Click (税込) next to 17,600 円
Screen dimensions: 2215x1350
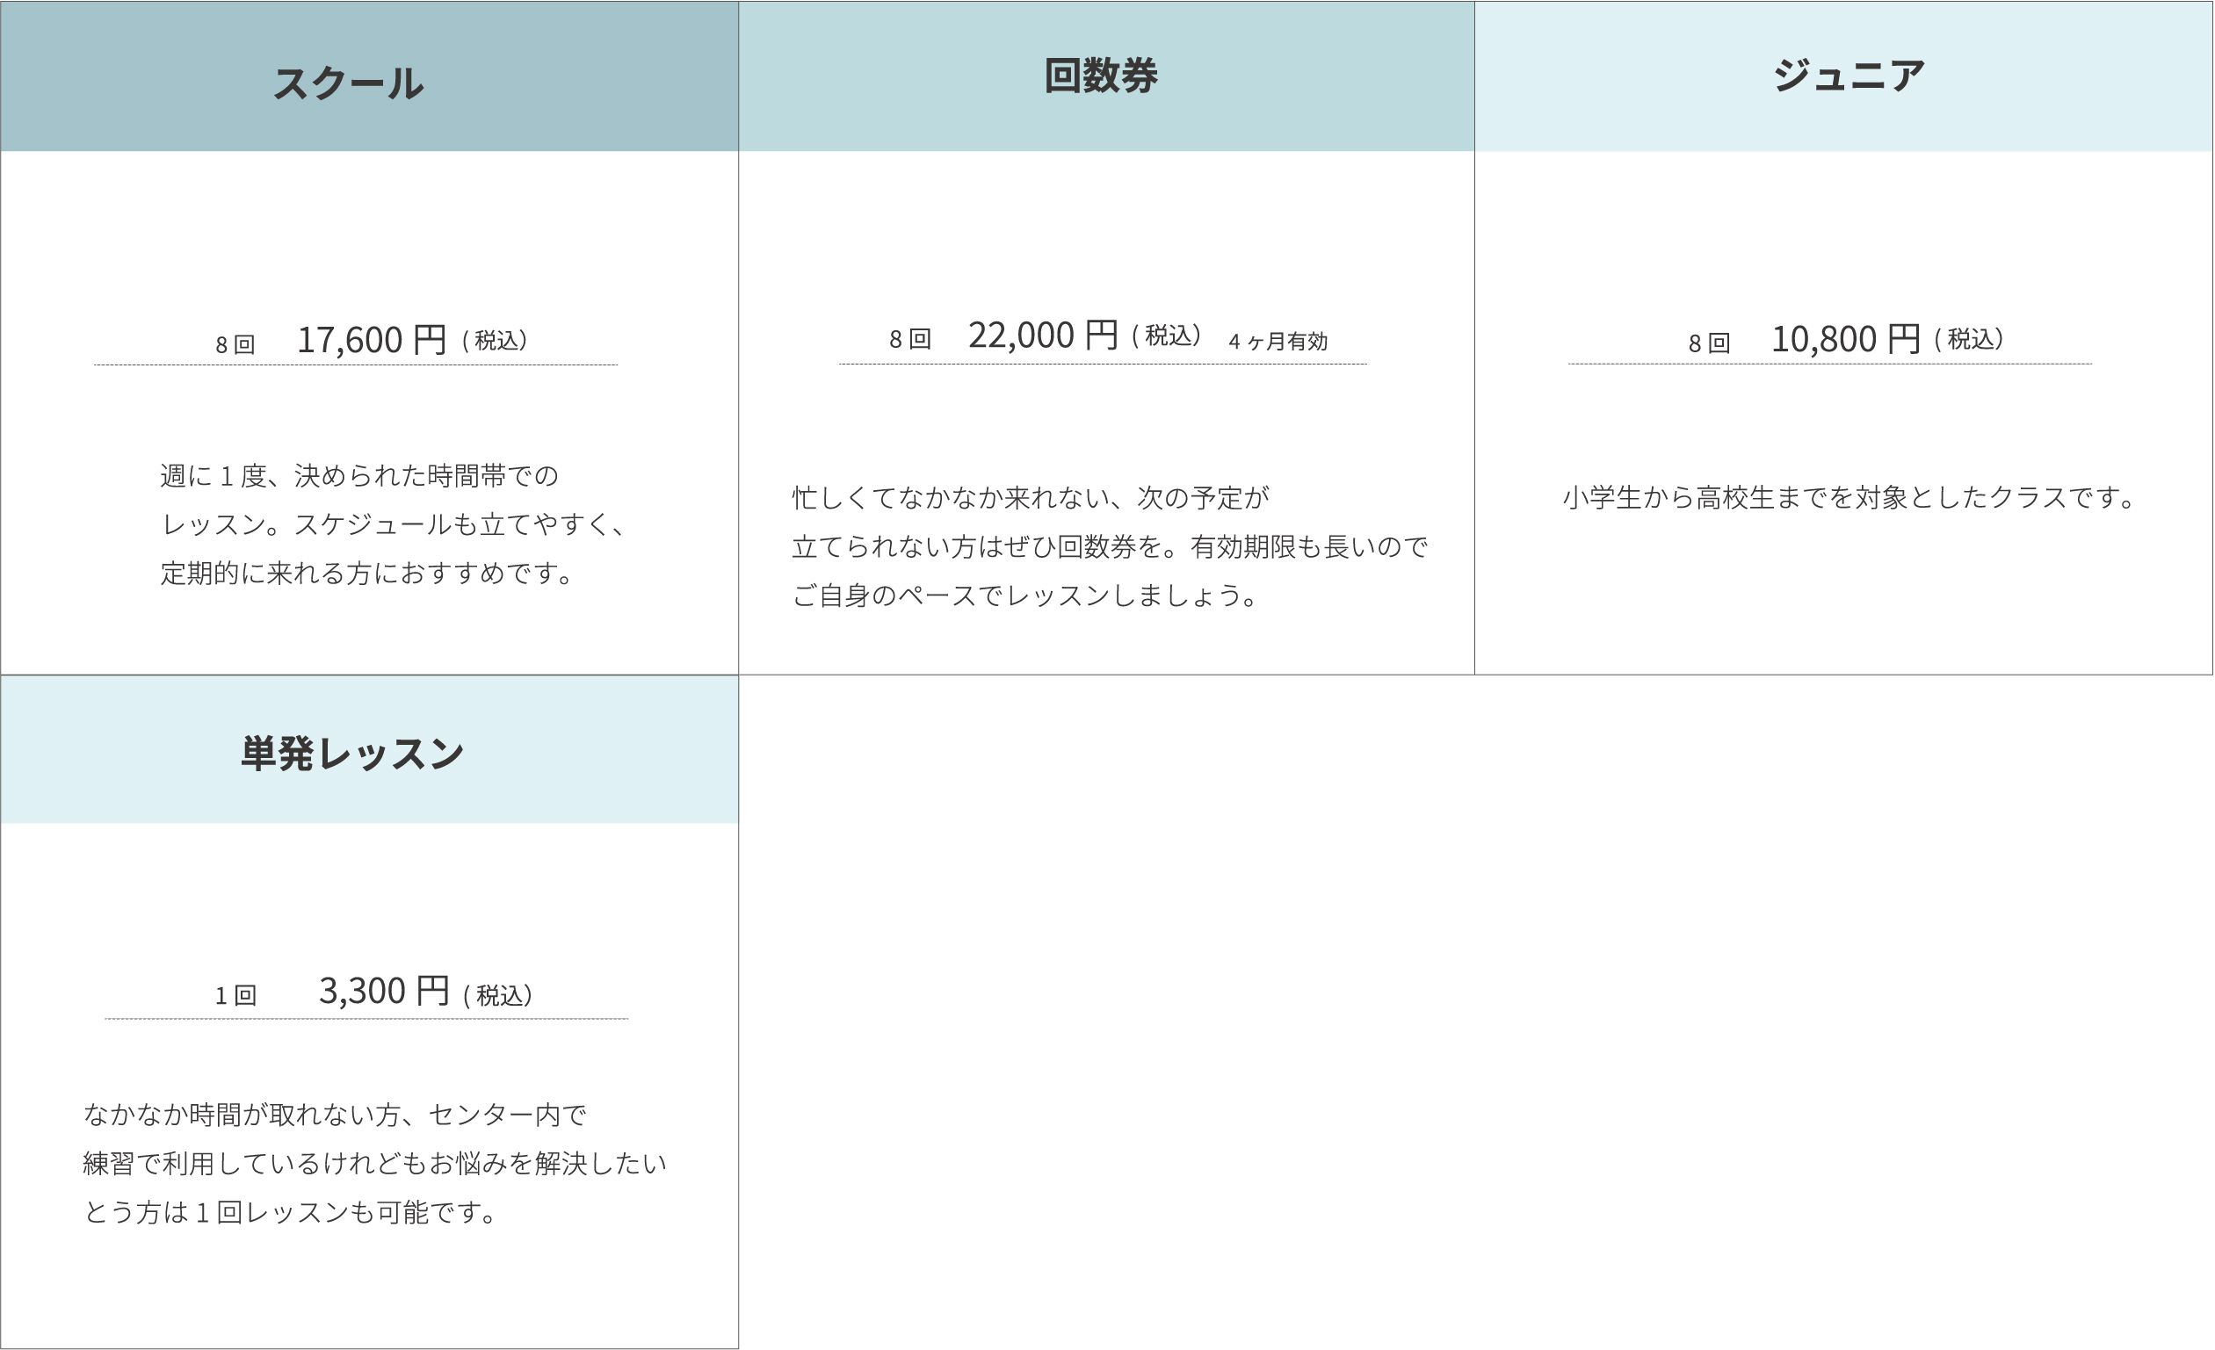coord(495,341)
